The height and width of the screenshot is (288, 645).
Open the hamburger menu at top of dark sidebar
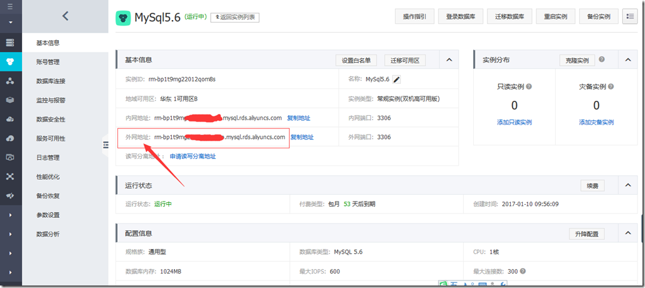pyautogui.click(x=10, y=7)
